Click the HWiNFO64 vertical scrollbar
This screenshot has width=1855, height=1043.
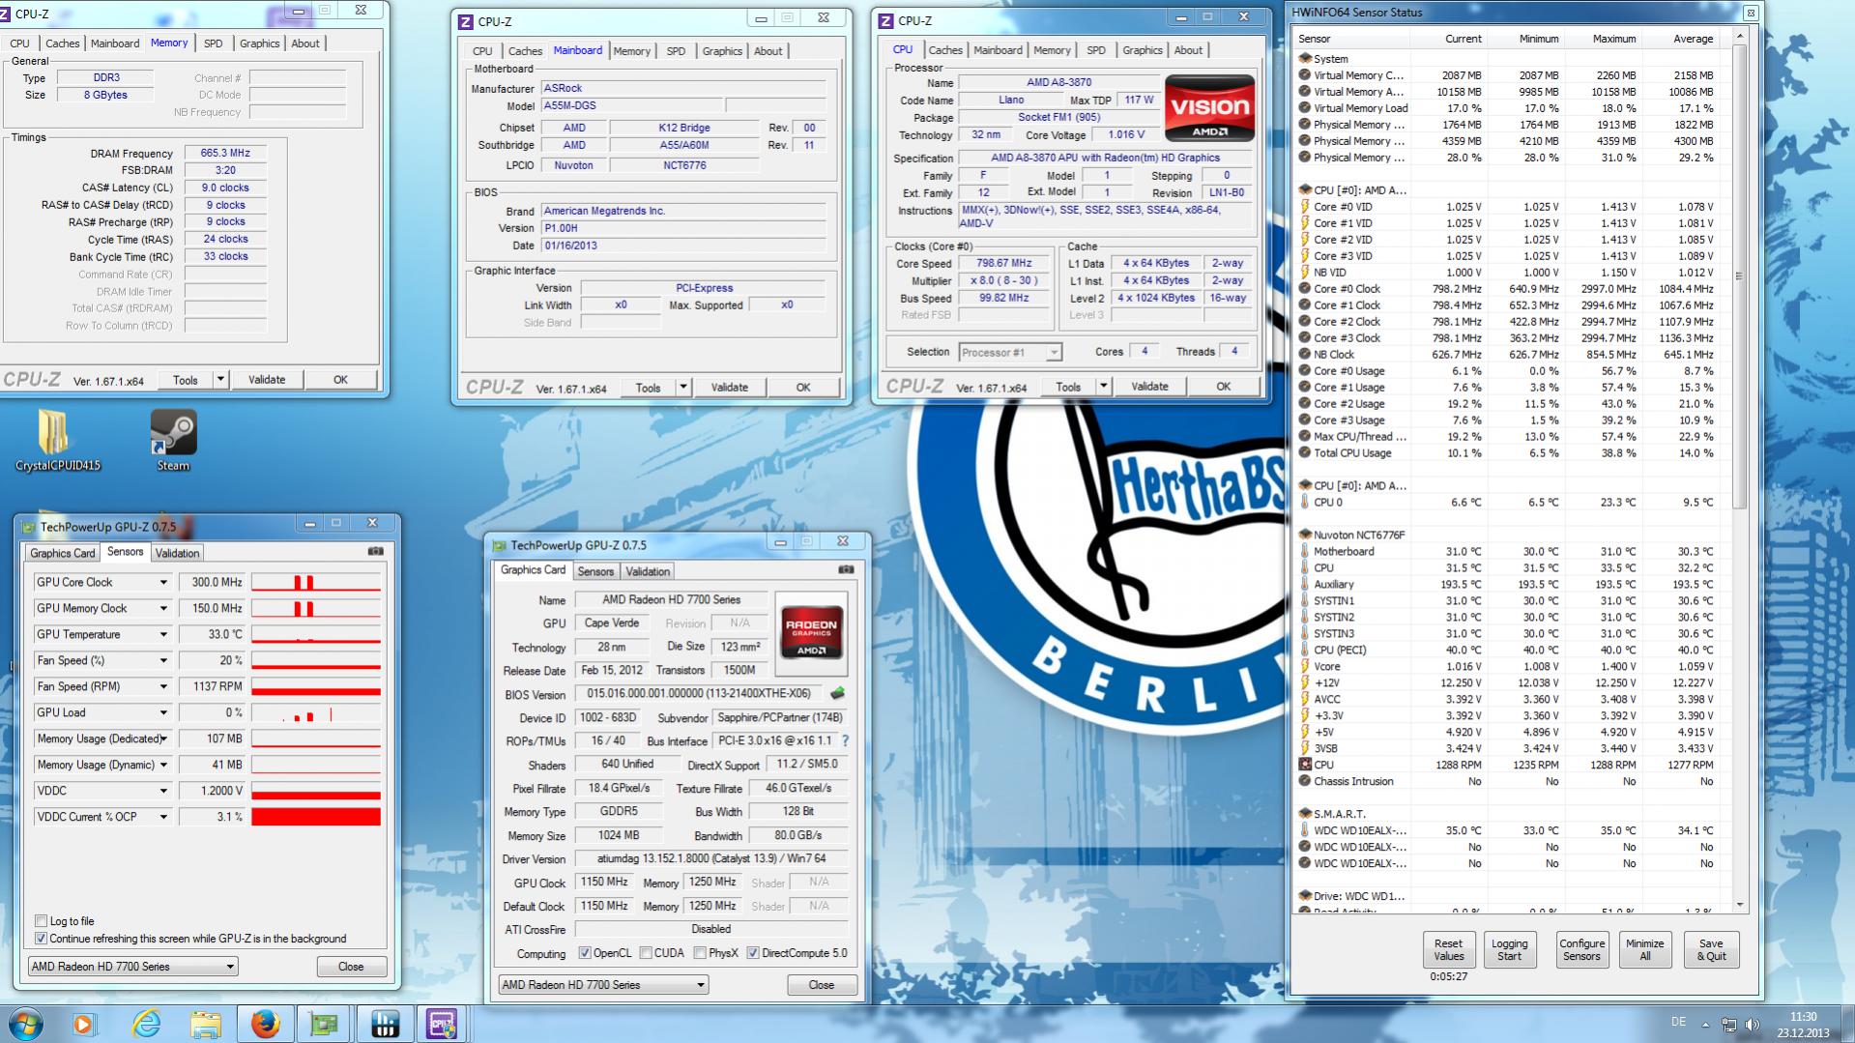[x=1740, y=471]
